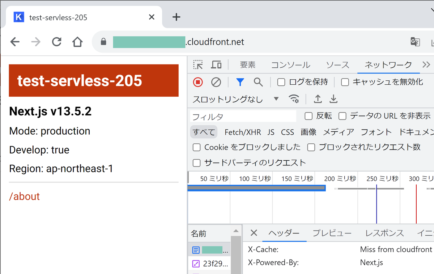
Task: Reload the page with the refresh icon
Action: coord(56,42)
